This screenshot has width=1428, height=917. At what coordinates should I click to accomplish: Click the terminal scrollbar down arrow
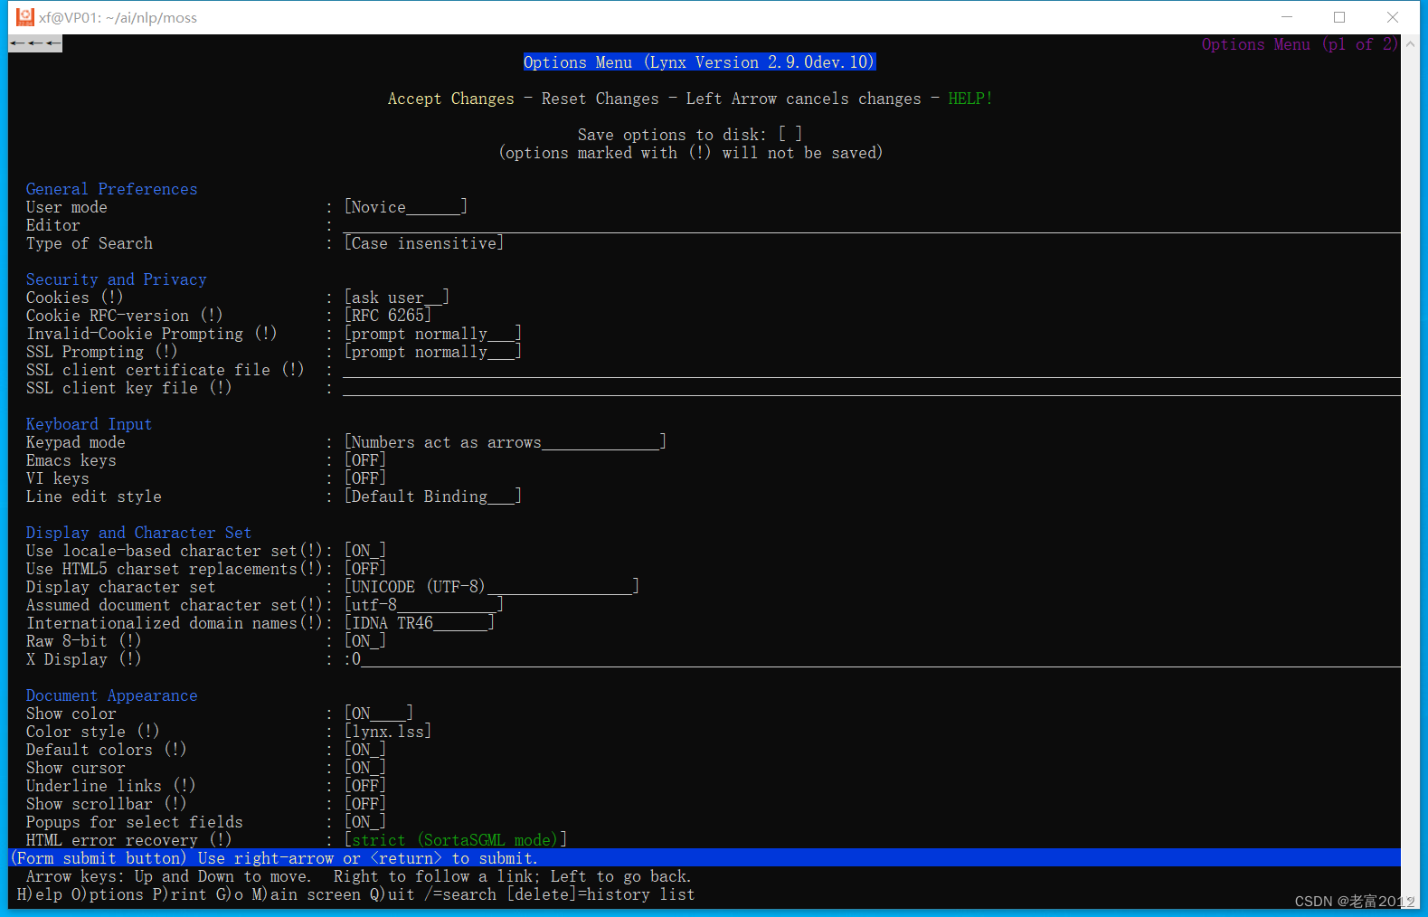(x=1410, y=901)
